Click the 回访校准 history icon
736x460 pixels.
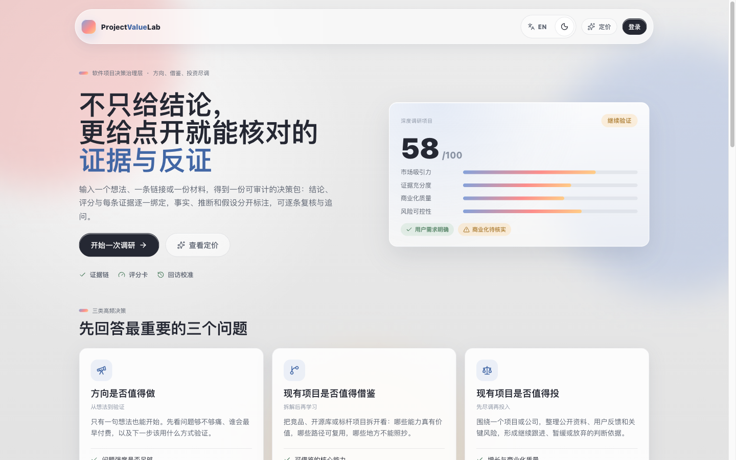(160, 274)
